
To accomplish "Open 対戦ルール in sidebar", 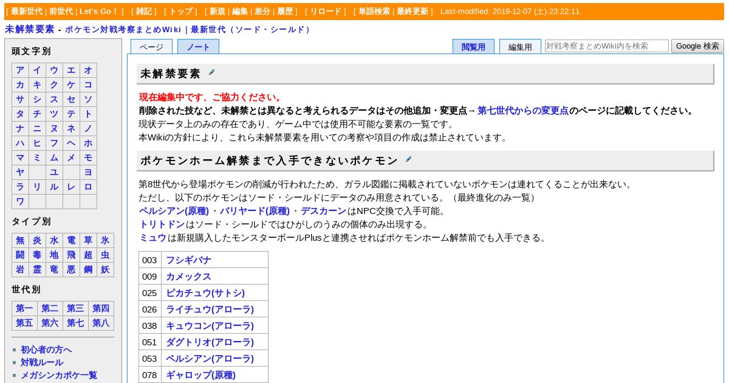I will (42, 362).
